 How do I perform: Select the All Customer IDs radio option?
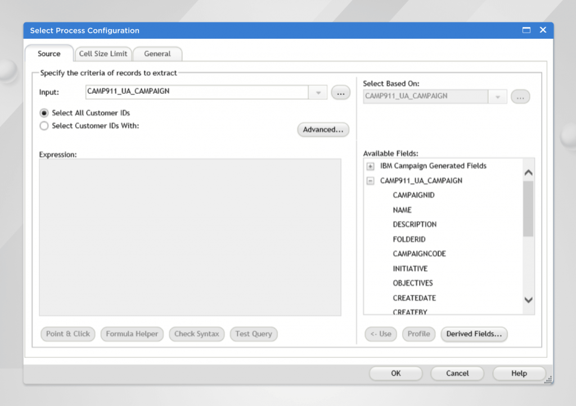click(x=44, y=113)
